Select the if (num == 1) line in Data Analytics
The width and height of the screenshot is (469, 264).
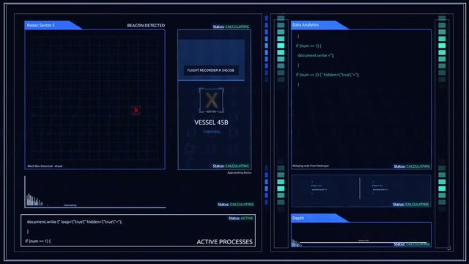pyautogui.click(x=309, y=45)
